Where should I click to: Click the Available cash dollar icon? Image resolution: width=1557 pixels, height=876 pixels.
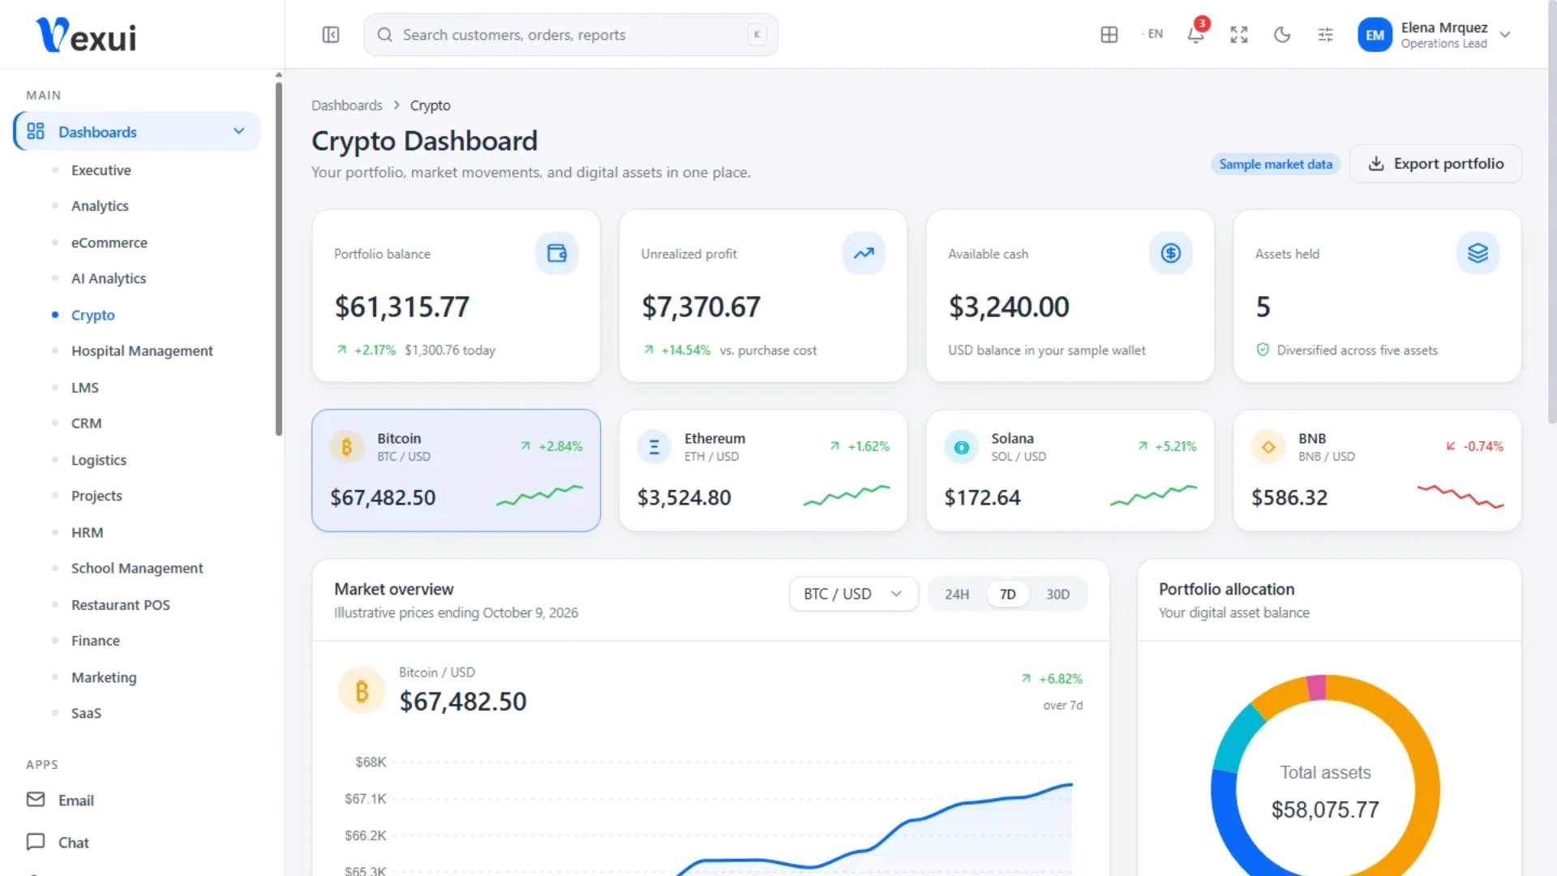pos(1171,253)
